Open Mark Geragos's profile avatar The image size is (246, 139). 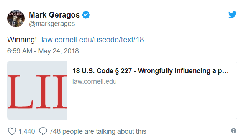[x=16, y=18]
